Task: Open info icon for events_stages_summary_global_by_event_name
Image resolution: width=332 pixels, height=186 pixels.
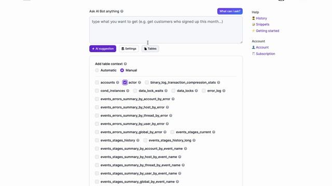Action: [x=177, y=181]
